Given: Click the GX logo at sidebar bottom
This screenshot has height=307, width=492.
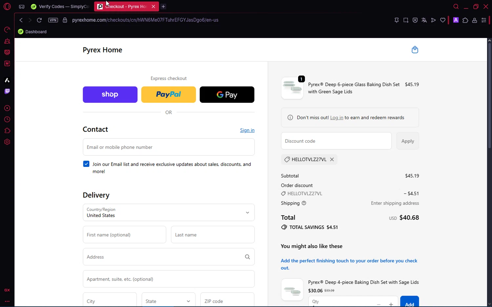Looking at the screenshot, I should click(7, 290).
